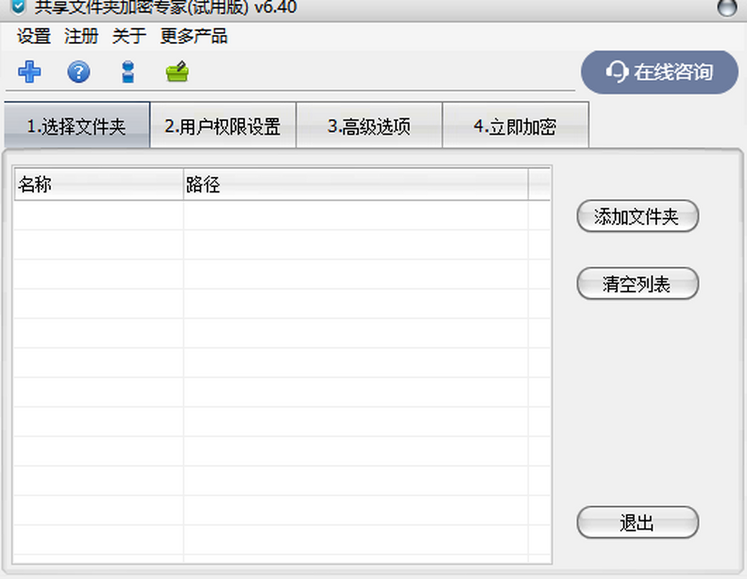Switch to the 2.用户权限设置 tab
The height and width of the screenshot is (579, 747).
click(x=223, y=126)
